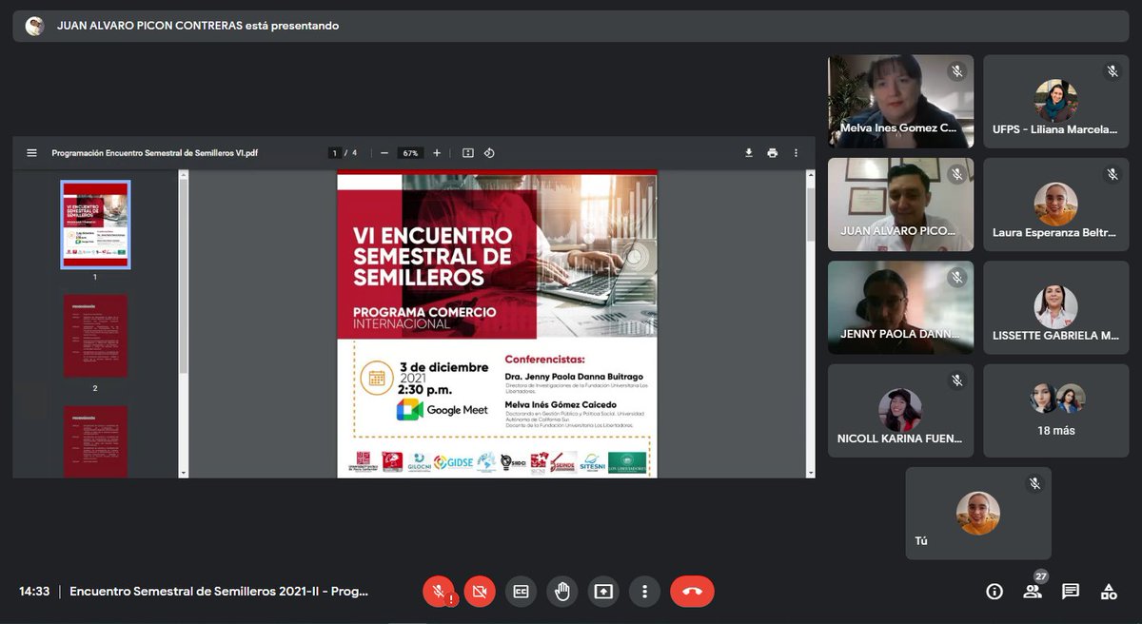Open the chat panel
Viewport: 1142px width, 624px height.
(x=1071, y=592)
